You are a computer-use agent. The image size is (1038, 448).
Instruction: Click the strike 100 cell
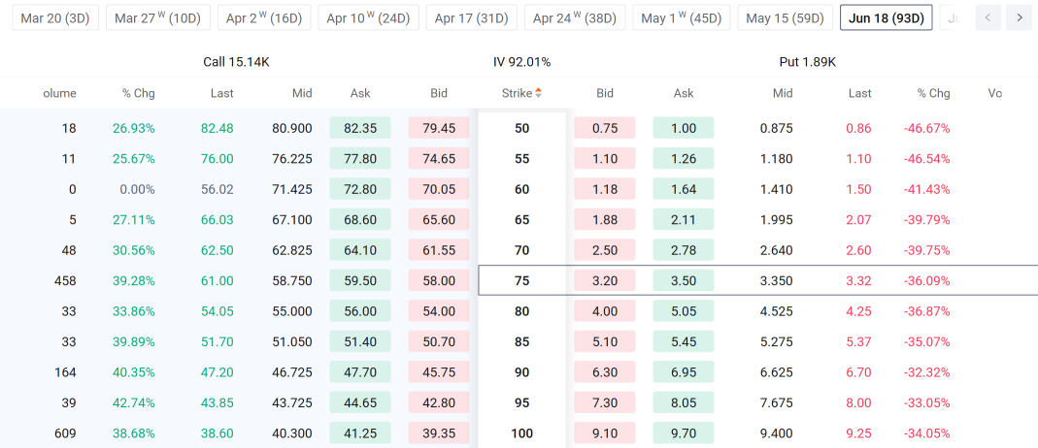pyautogui.click(x=521, y=433)
